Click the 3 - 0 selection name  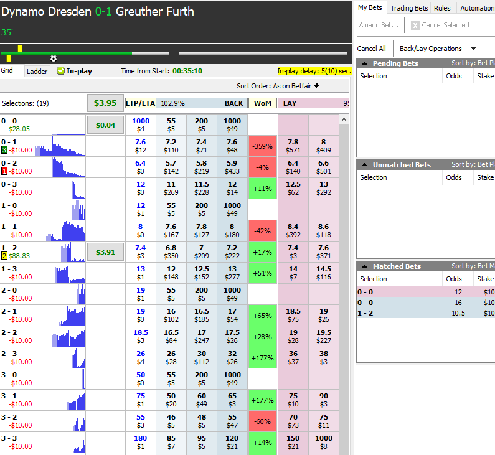(9, 375)
